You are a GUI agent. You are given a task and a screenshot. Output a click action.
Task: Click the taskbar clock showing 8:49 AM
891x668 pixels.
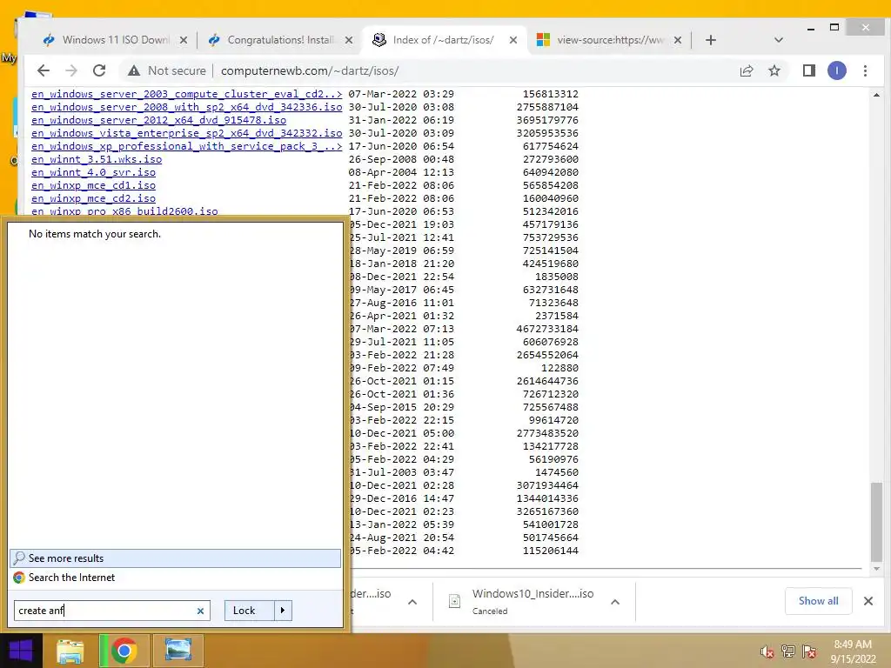tap(853, 651)
